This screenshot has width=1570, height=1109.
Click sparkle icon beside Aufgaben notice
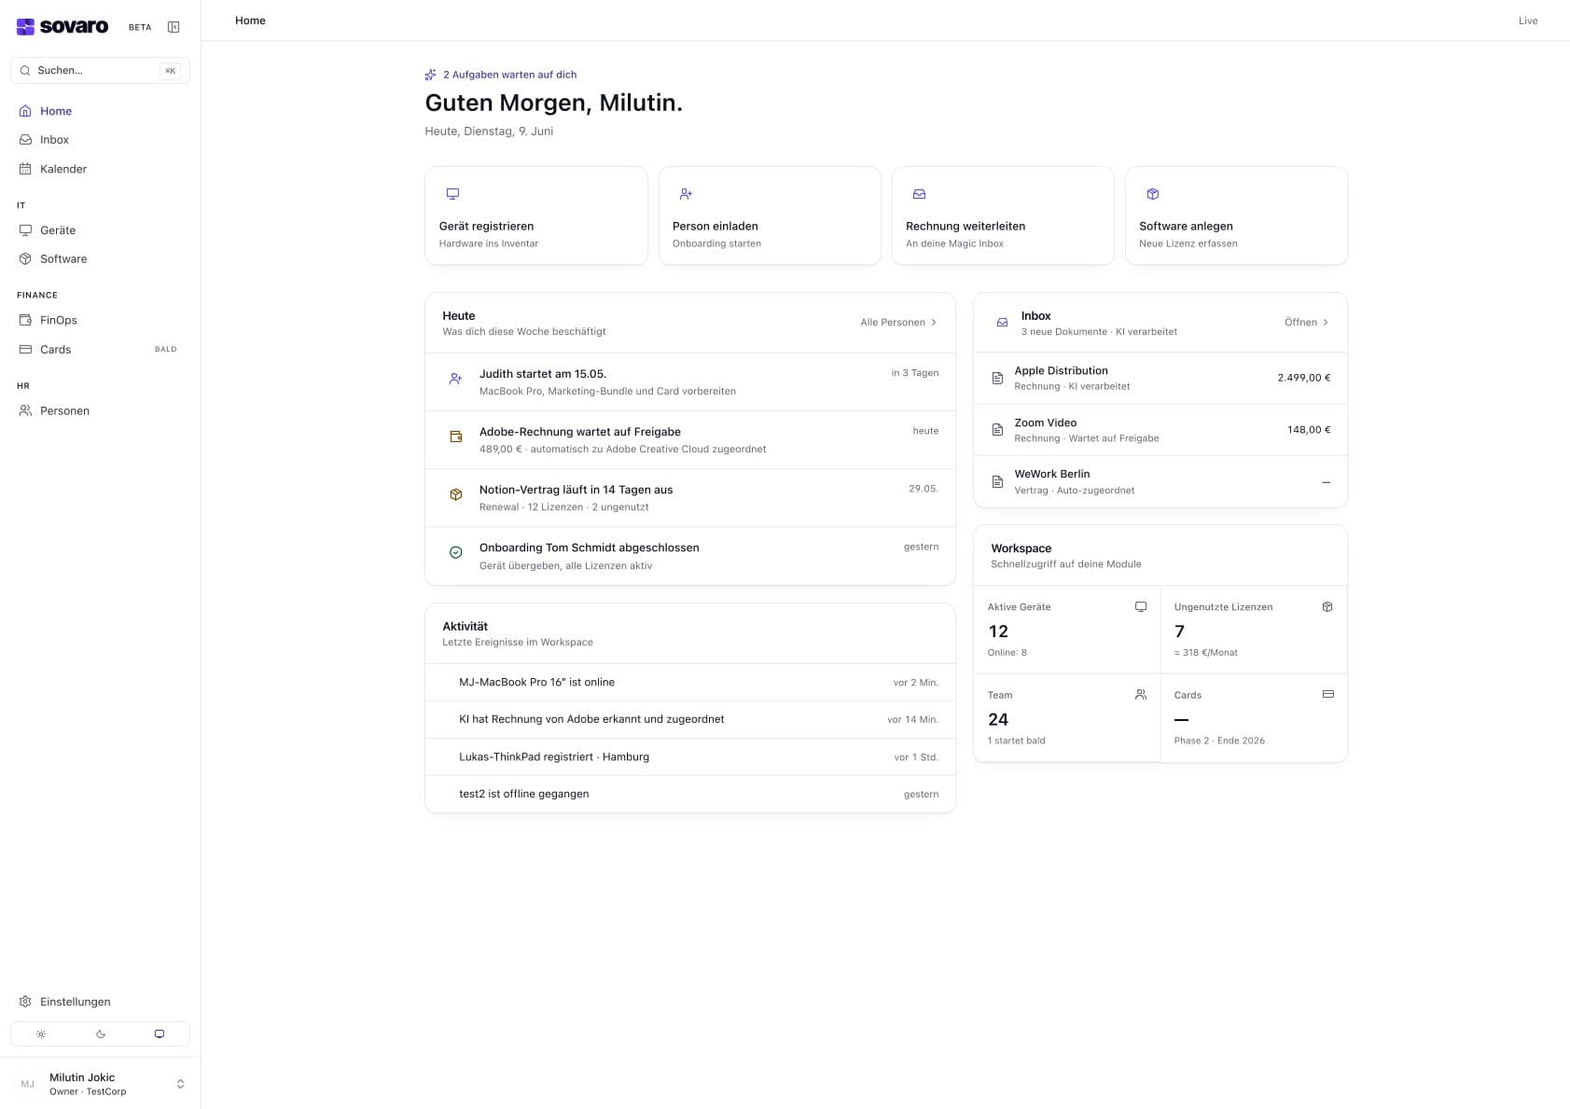click(x=431, y=75)
